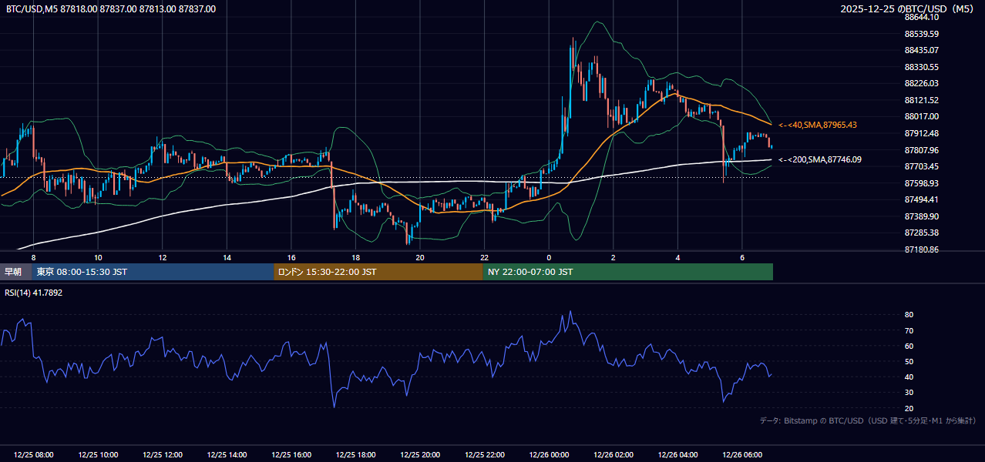Click the price axis value 88644.10
Screen dimensions: 985x462
(x=922, y=17)
